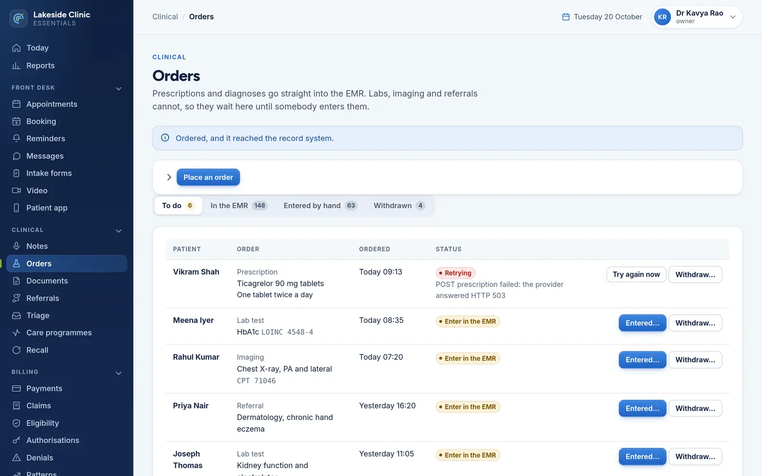Mark Priya Nair's referral as Entered

click(642, 408)
